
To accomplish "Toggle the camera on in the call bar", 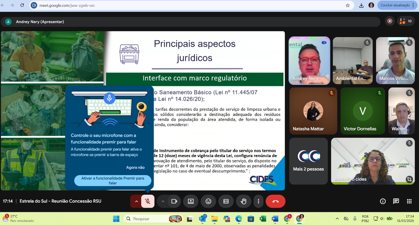I will pyautogui.click(x=174, y=201).
